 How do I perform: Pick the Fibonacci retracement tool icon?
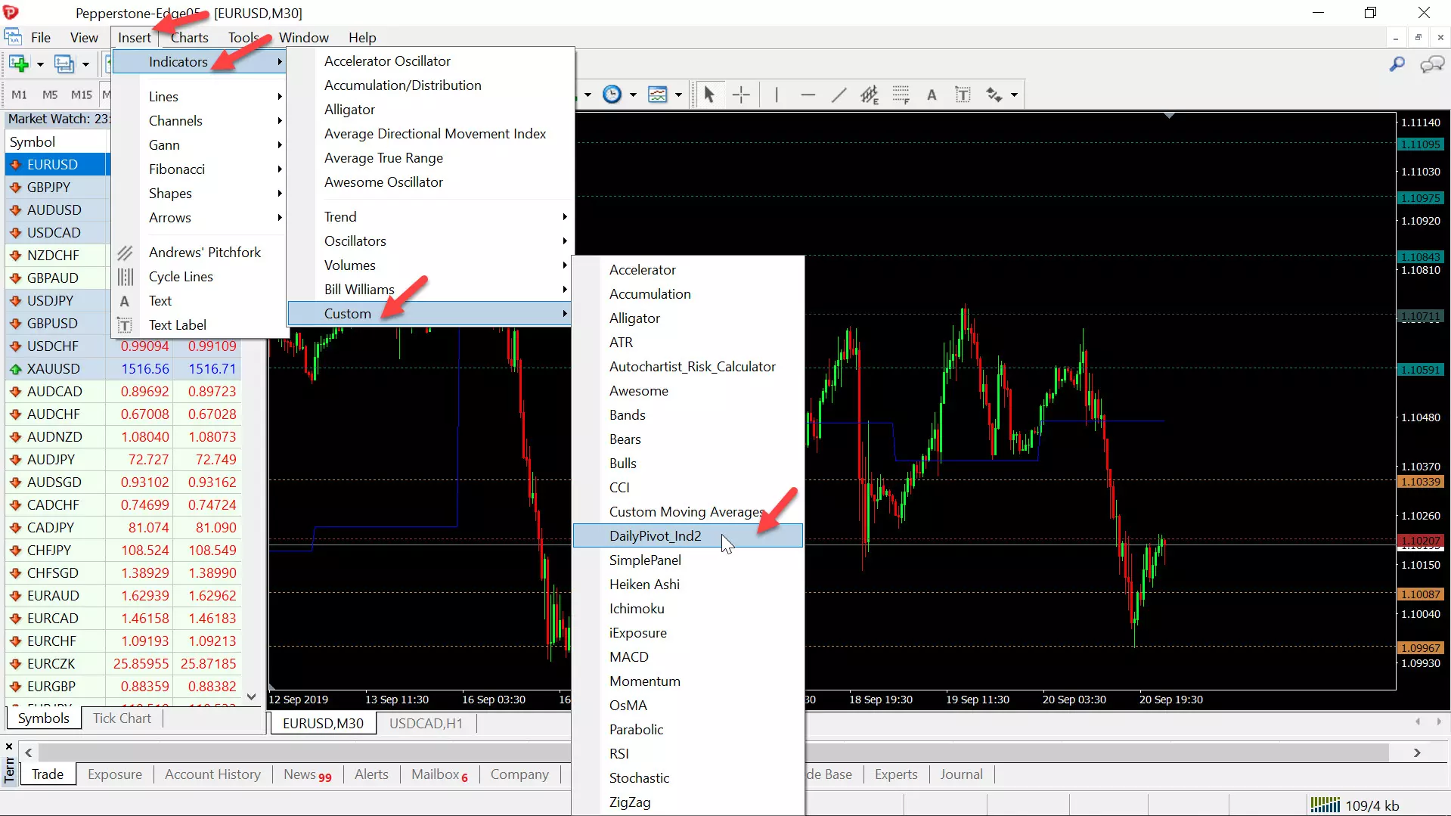[x=901, y=95]
